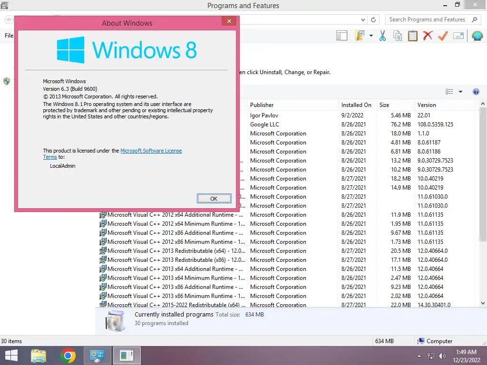The image size is (487, 365).
Task: Open the volume speaker tray icon
Action: click(442, 356)
